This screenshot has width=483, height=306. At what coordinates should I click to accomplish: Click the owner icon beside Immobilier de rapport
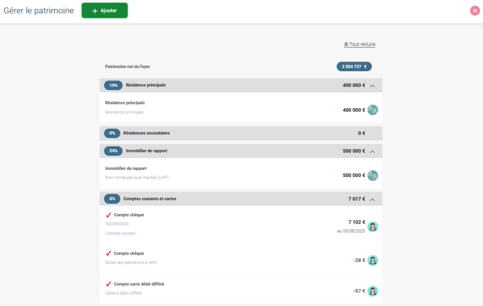373,176
